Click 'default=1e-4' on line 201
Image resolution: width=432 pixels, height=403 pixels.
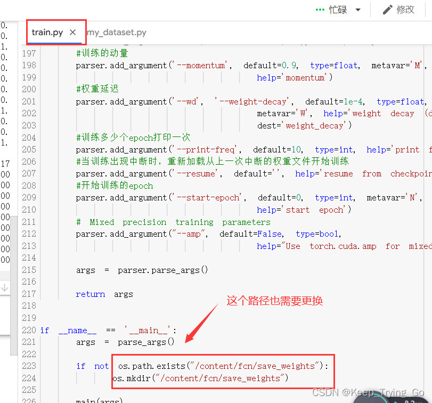335,101
